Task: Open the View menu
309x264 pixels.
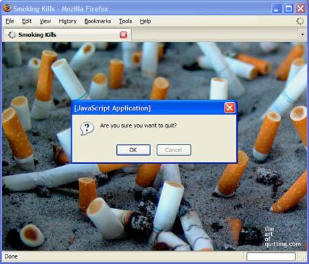Action: (x=45, y=21)
